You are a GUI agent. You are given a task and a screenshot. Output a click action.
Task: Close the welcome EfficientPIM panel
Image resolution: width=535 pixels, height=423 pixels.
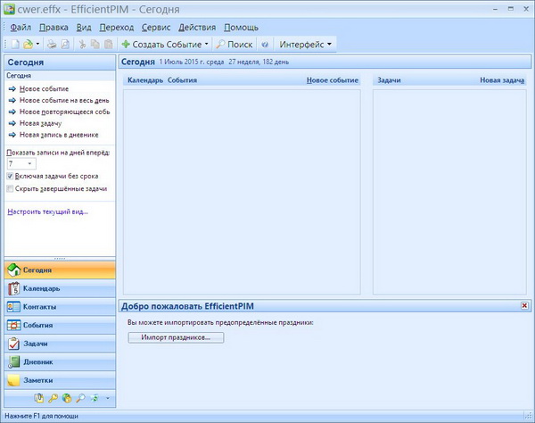pos(525,306)
